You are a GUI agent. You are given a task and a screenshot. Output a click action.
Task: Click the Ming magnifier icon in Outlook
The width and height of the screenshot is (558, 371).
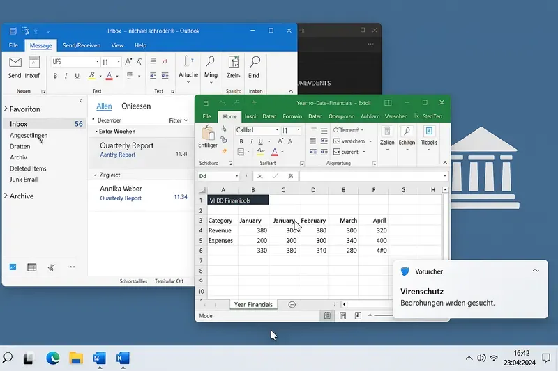211,62
